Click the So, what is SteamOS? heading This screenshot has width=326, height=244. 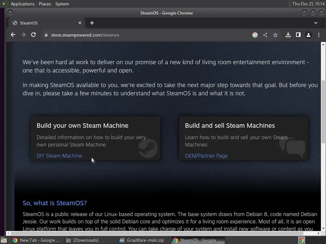pyautogui.click(x=54, y=203)
